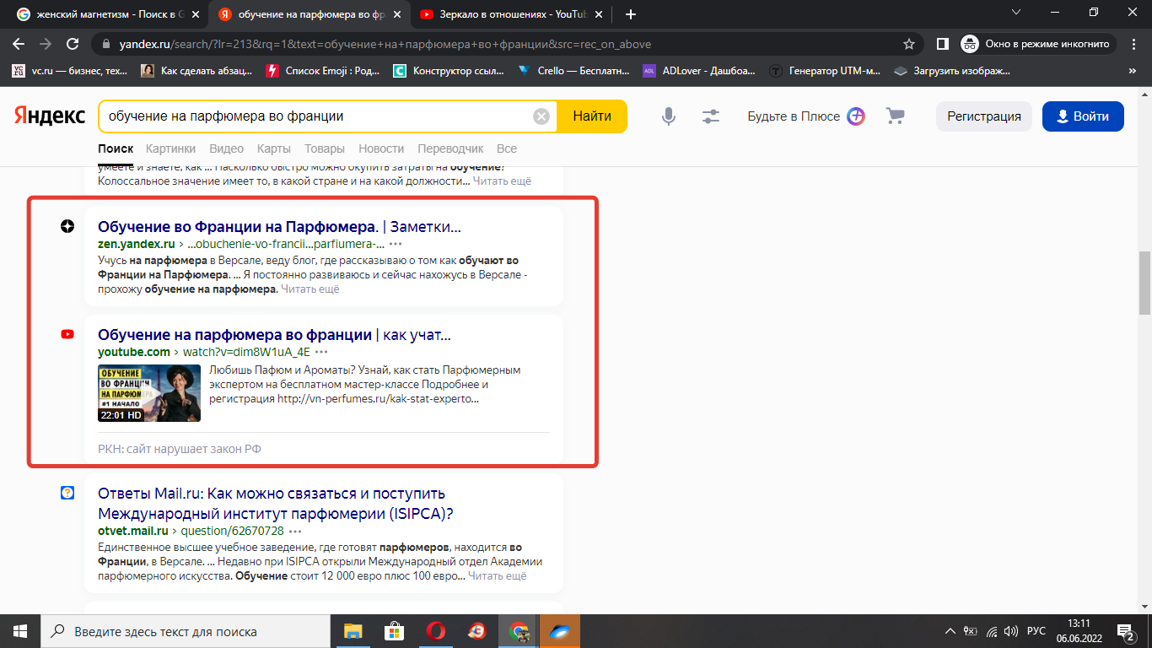Click the YouTube favicon beside video result
This screenshot has height=648, width=1152.
(67, 334)
